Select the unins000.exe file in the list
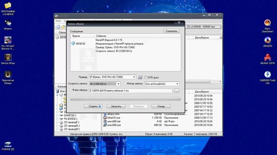 tap(113, 125)
